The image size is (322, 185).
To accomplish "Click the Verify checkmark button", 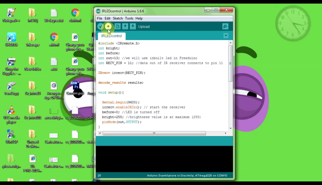I will (100, 26).
